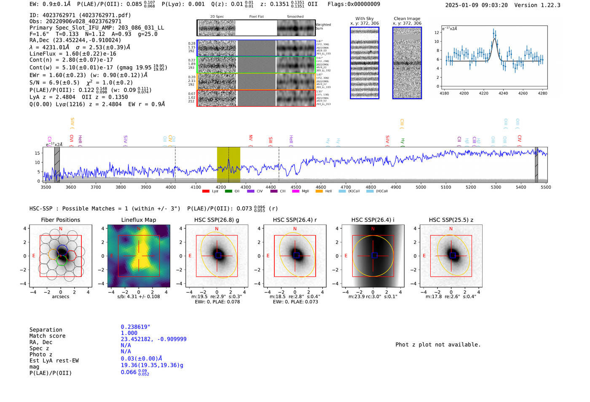The height and width of the screenshot is (402, 590).
Task: Click the 'Flags:0x00000009' text
Action: pyautogui.click(x=354, y=4)
